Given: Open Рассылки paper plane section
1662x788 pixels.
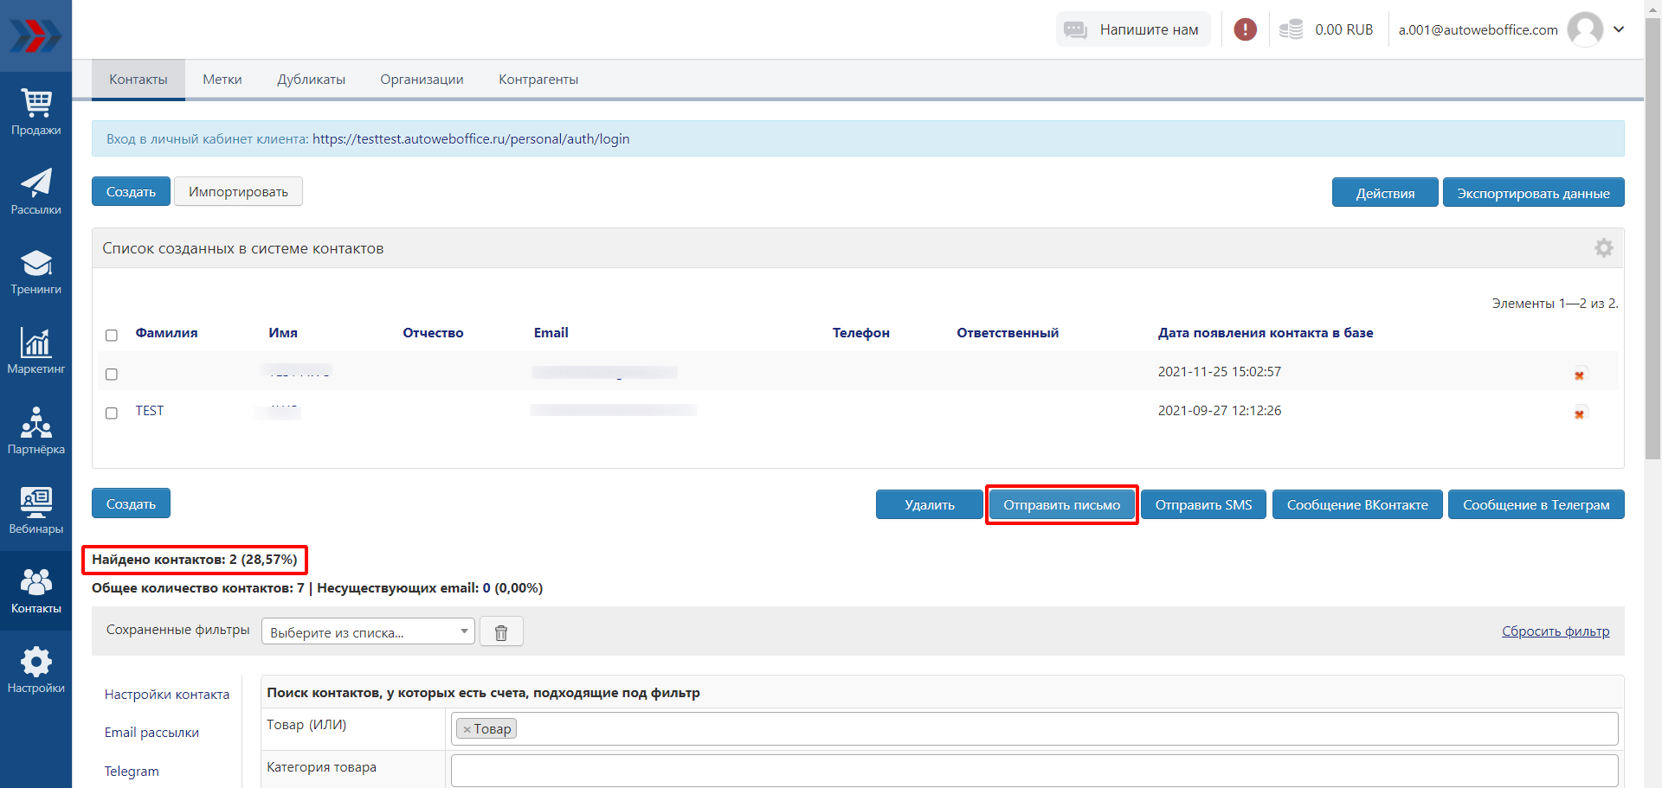Looking at the screenshot, I should click(x=35, y=191).
